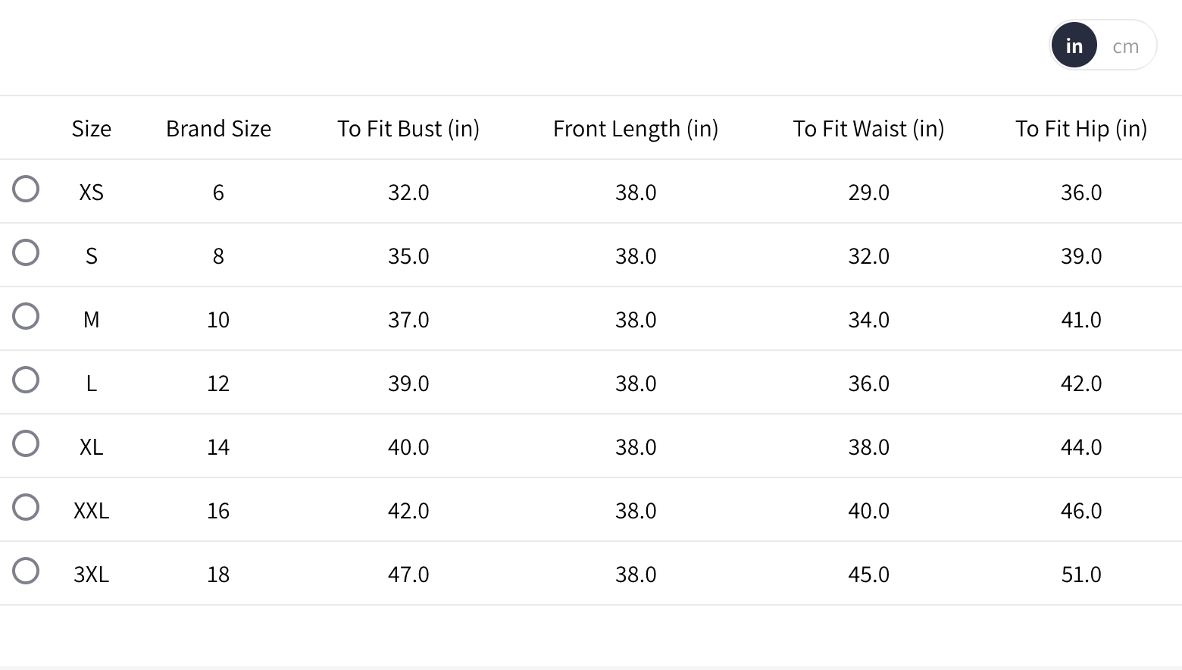The height and width of the screenshot is (670, 1182).
Task: Select the XL size radio button
Action: tap(26, 443)
